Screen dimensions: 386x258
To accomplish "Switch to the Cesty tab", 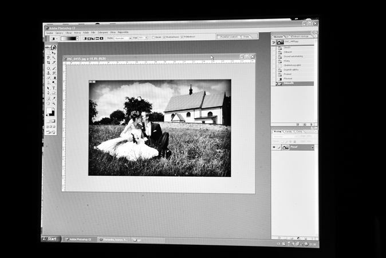I will [x=300, y=132].
